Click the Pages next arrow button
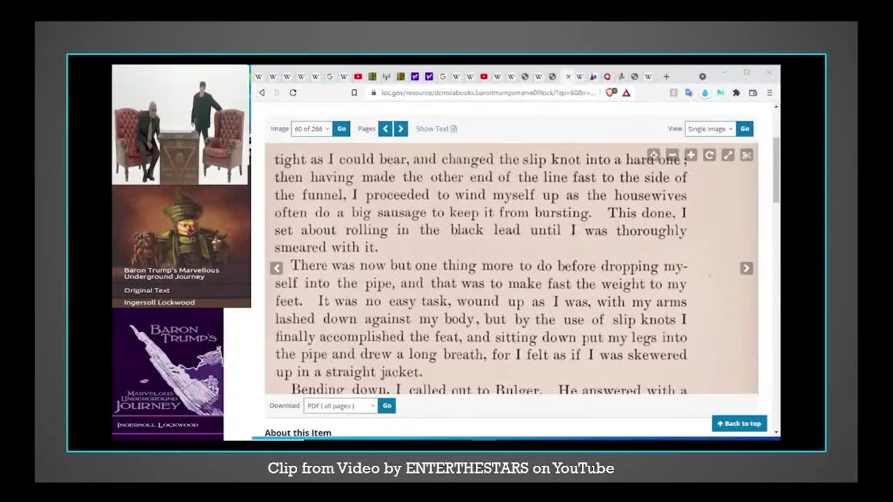Screen dimensions: 893x502 (x=400, y=128)
